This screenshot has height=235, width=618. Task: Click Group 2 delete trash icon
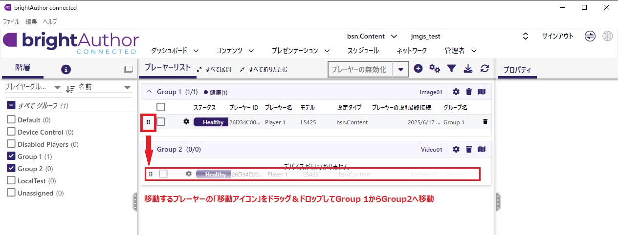(x=469, y=149)
